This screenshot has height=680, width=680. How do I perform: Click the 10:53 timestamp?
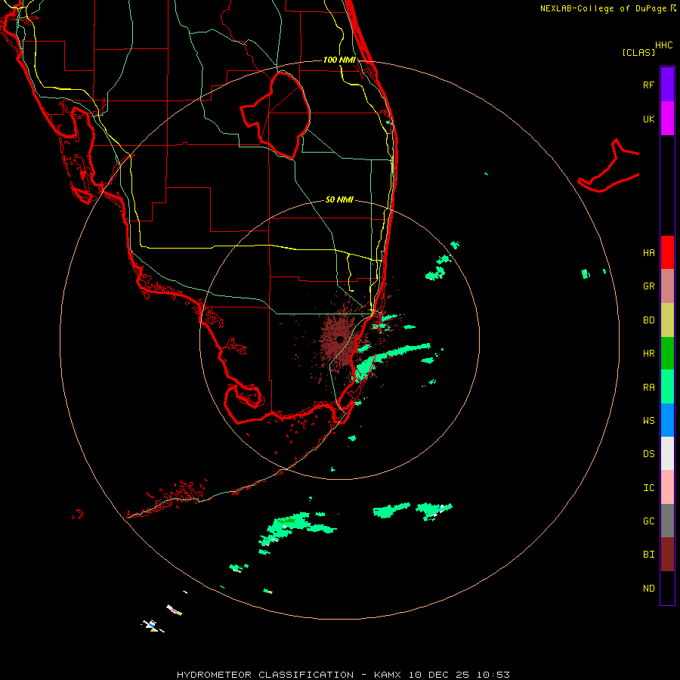[493, 675]
